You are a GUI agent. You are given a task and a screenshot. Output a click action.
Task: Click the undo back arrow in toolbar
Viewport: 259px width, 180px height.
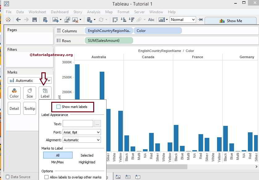coord(18,20)
